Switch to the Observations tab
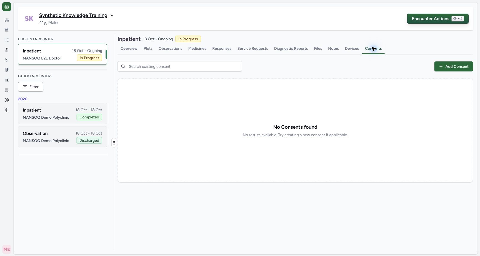Image resolution: width=480 pixels, height=256 pixels. pos(170,48)
